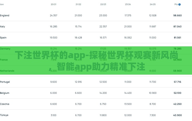This screenshot has height=121, width=192.
Task: Select Czechia's 23/24 value 13.500
Action: click(128, 104)
